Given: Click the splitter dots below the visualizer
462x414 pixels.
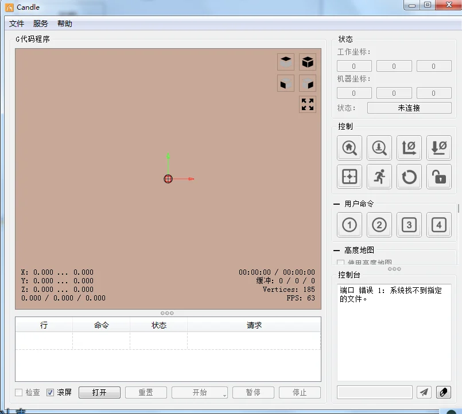Looking at the screenshot, I should pos(167,313).
